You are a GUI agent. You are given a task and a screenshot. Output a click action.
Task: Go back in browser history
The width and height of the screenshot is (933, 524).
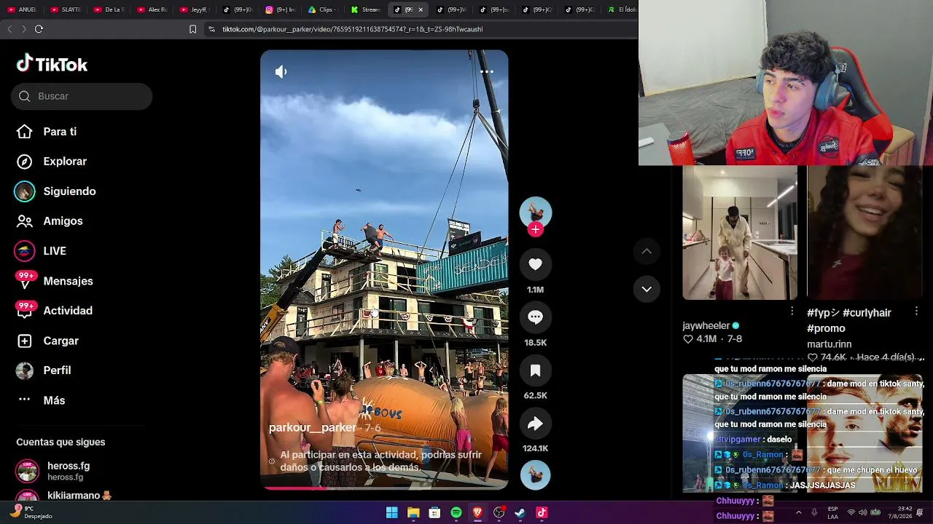tap(9, 29)
